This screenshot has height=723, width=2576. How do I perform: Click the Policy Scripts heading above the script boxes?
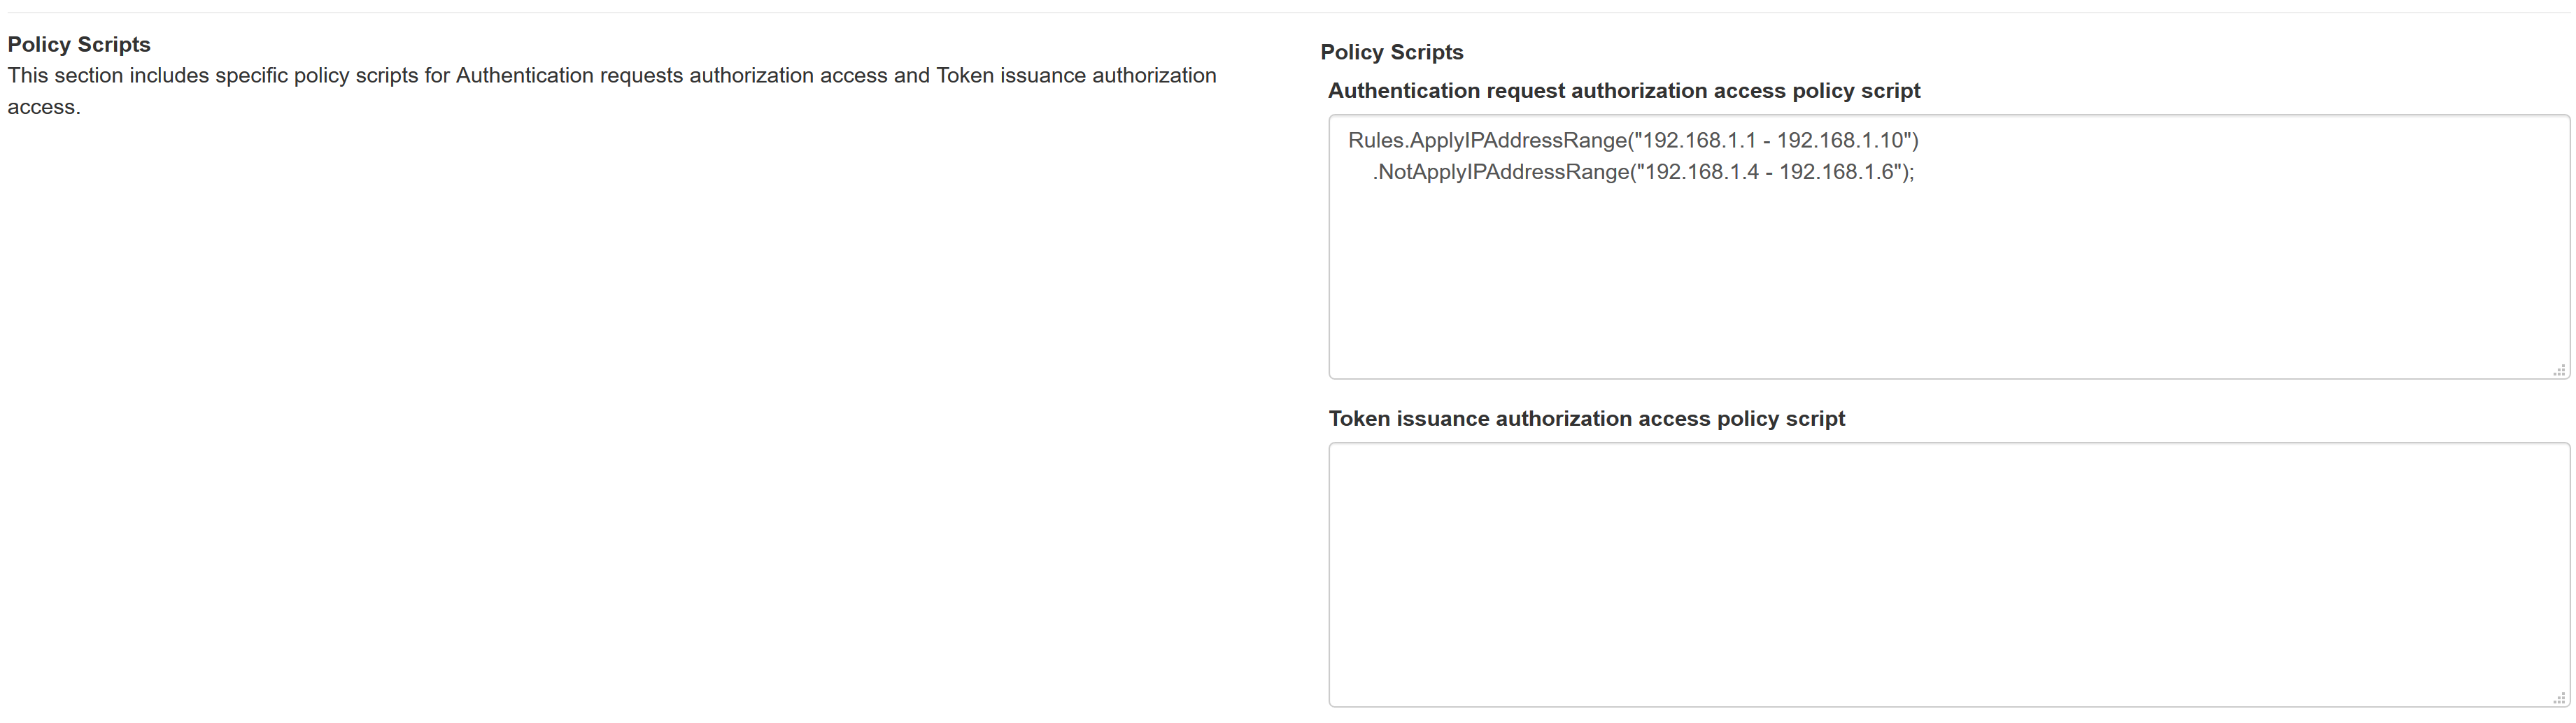1392,52
